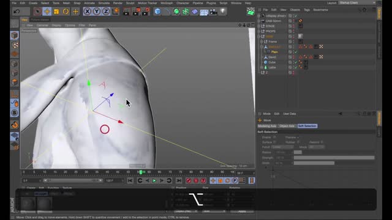Toggle the Viewport Solo mouse icon
392x220 pixels.
point(15,103)
